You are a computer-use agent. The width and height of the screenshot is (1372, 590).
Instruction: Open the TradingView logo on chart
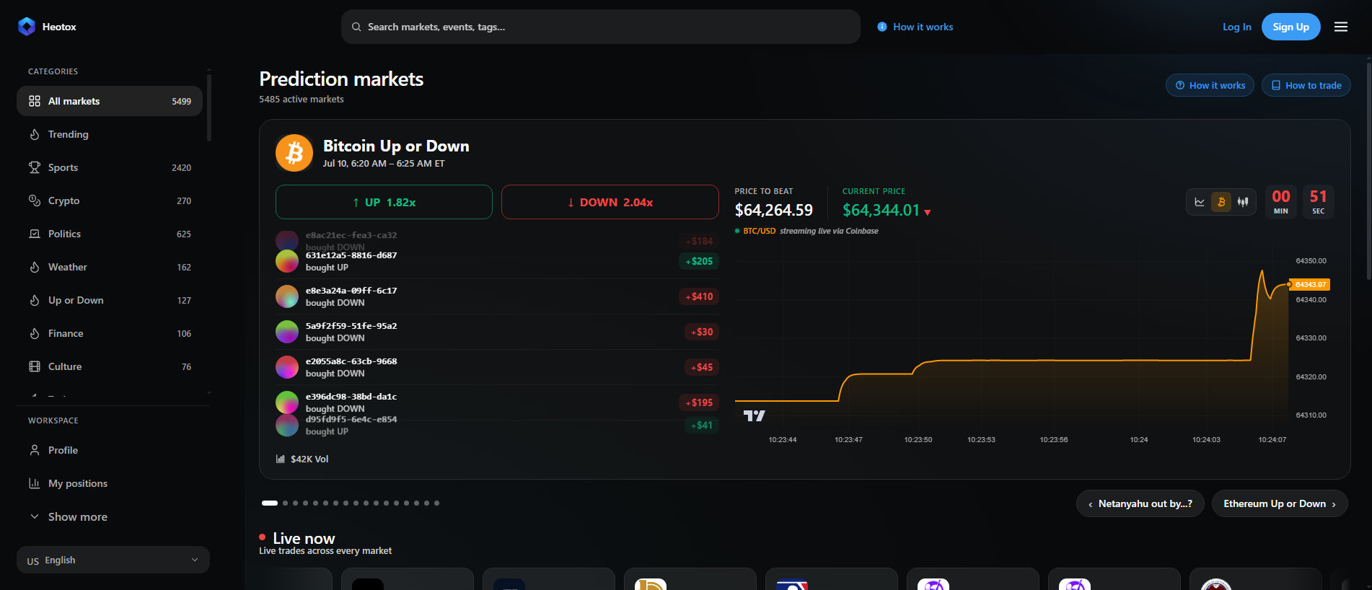click(754, 415)
